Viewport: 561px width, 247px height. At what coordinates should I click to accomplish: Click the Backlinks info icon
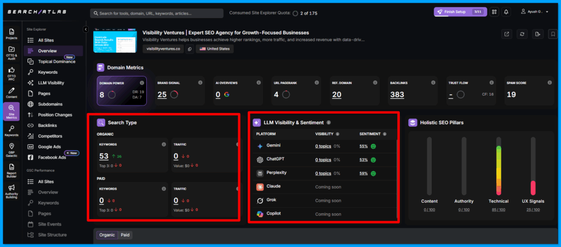(433, 83)
